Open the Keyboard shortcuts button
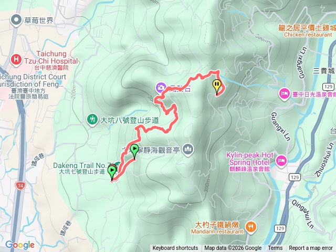Screen dimensions: 336x252 pyautogui.click(x=175, y=248)
